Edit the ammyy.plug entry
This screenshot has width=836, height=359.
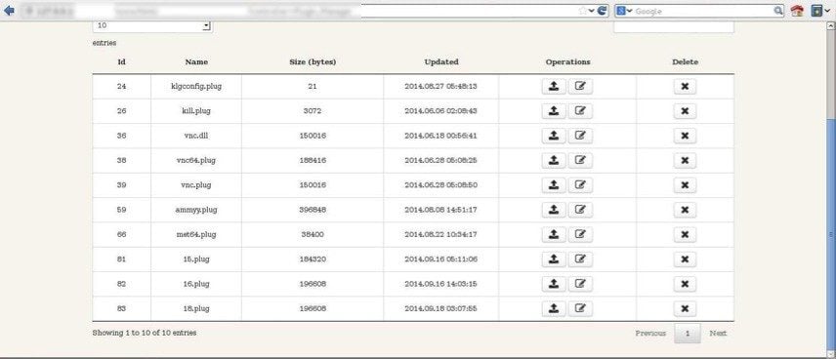(580, 210)
